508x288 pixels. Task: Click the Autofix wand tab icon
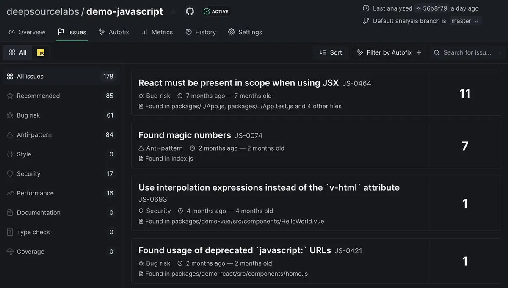pos(102,32)
